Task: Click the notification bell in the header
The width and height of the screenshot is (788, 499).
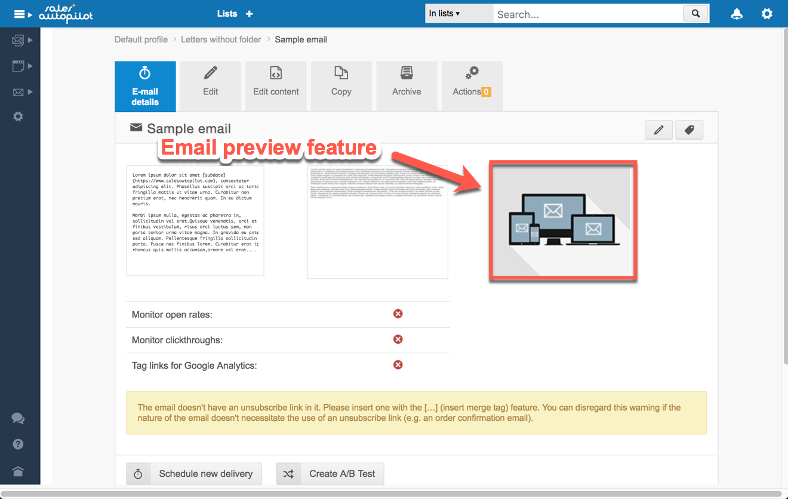Action: [736, 13]
